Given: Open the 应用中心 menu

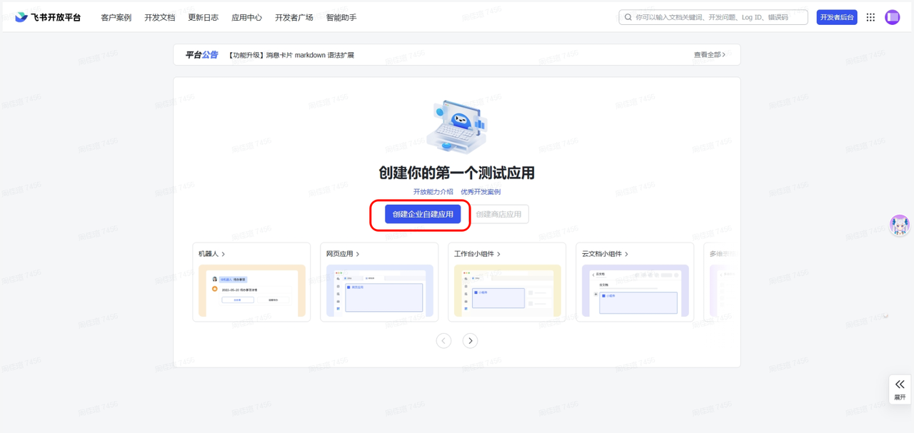Looking at the screenshot, I should pos(246,16).
